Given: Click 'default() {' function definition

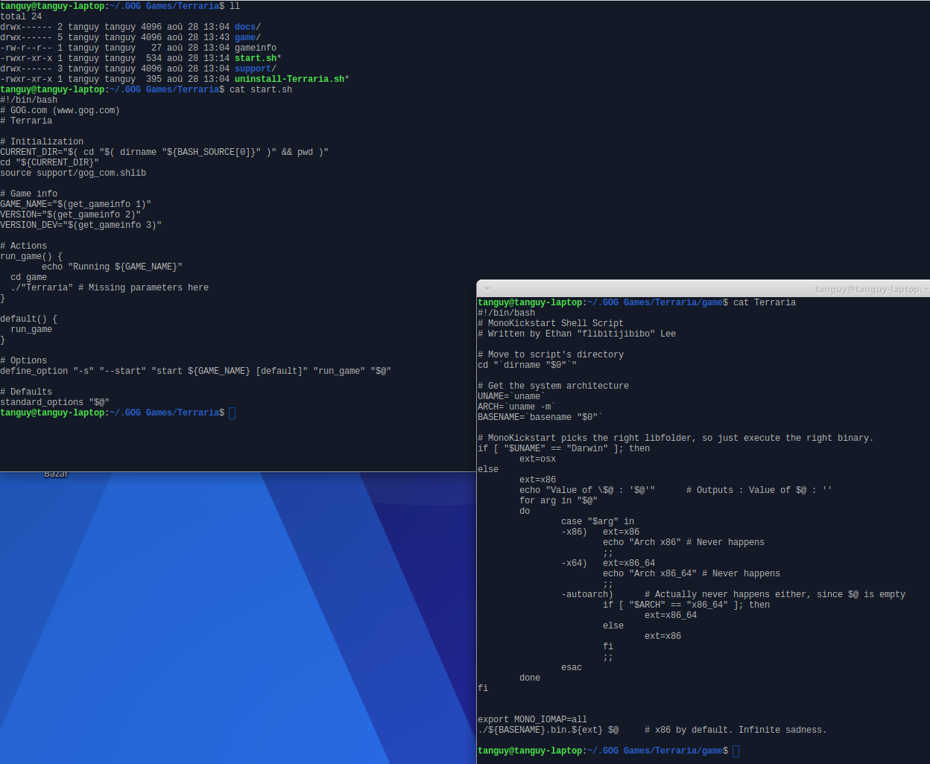Looking at the screenshot, I should (28, 319).
